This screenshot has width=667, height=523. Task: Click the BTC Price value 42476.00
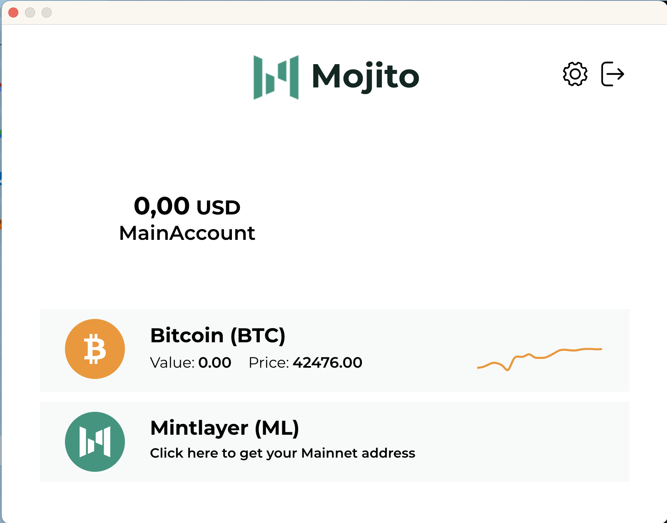(x=327, y=363)
